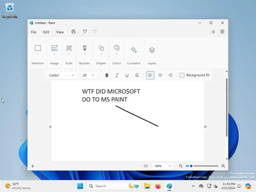Click the muted volume tray icon

point(215,186)
